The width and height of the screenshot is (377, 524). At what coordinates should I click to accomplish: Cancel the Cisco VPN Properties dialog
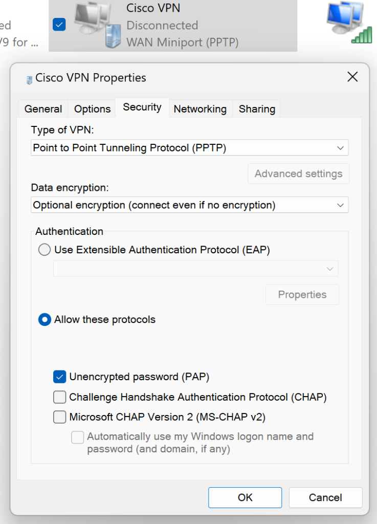(x=325, y=497)
